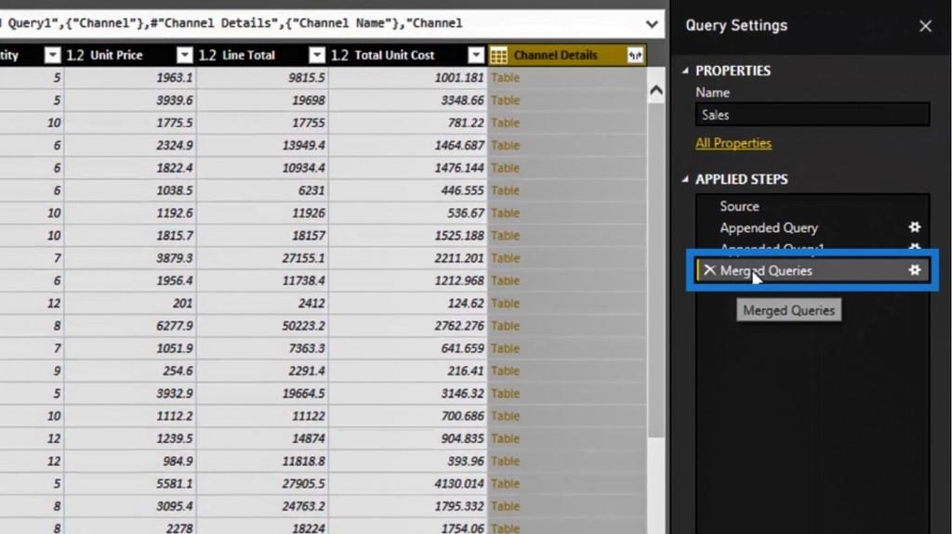Click the Table link in the 1001.181 row

505,78
